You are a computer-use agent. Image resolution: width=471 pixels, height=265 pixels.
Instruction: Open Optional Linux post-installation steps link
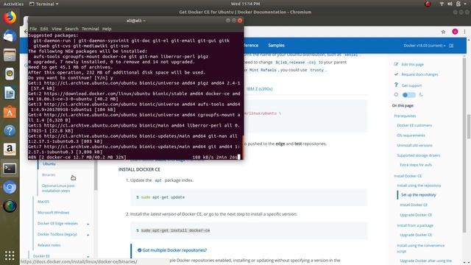(58, 188)
